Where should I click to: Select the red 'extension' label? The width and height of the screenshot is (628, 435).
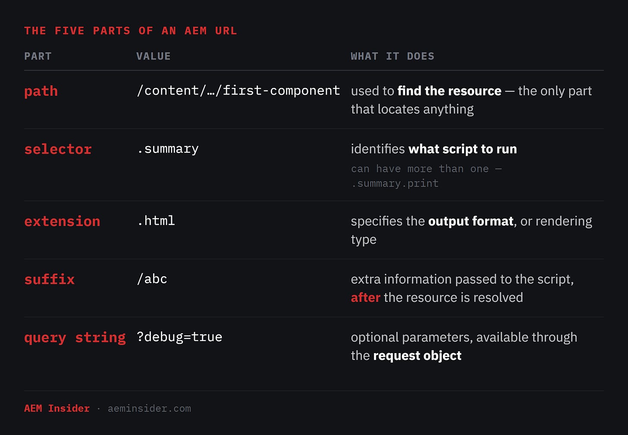pos(62,221)
